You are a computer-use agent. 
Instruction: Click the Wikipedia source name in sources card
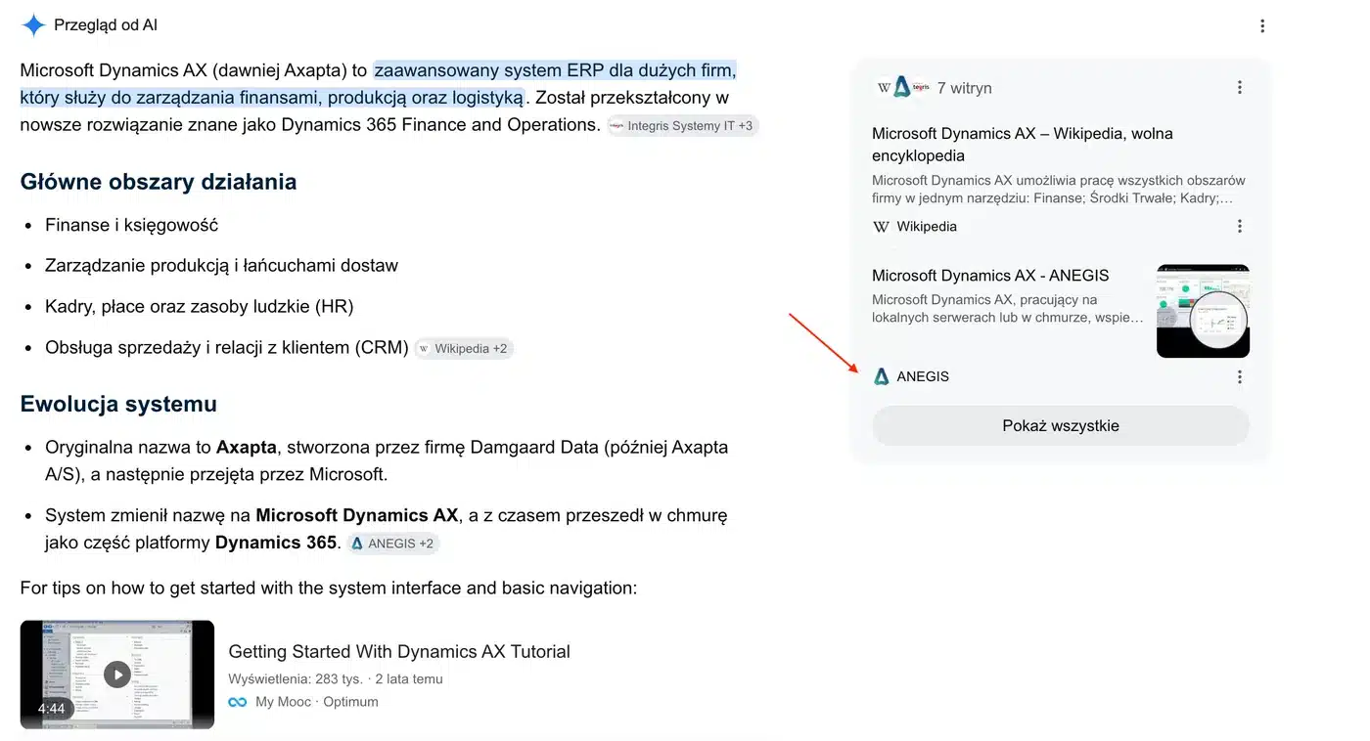[x=927, y=226]
